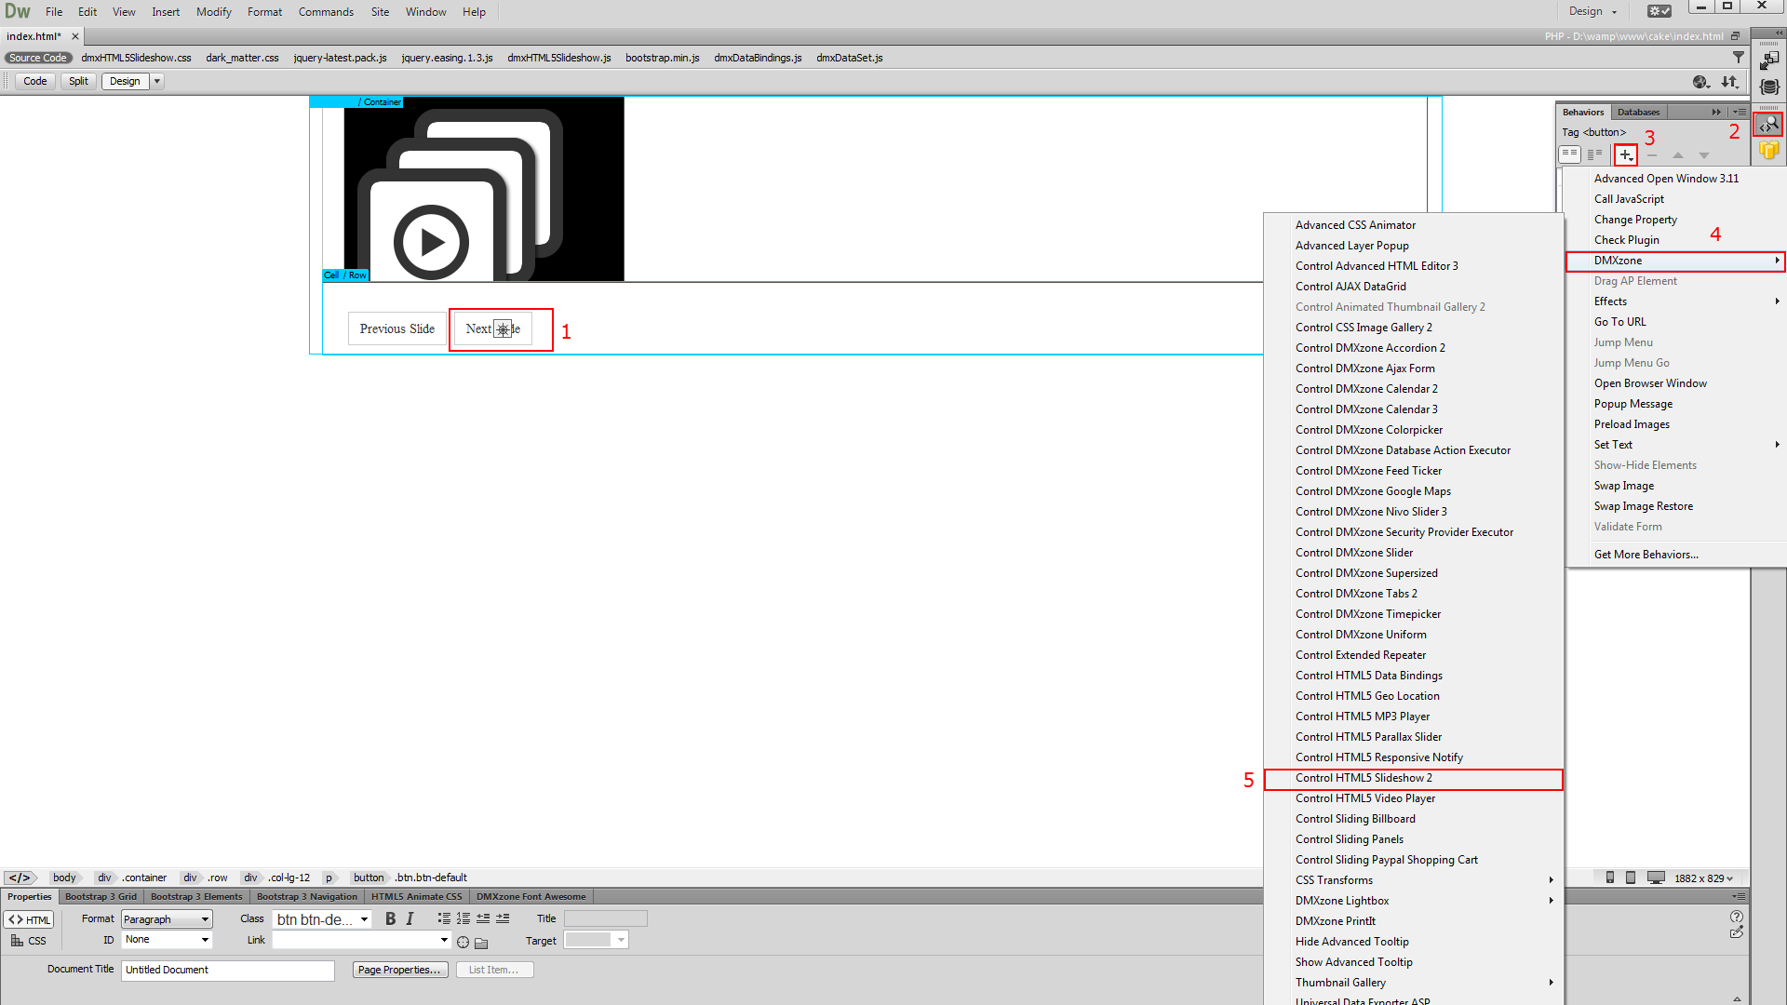The image size is (1787, 1005).
Task: Switch to Bootstrap 3 Grid tab
Action: [101, 897]
